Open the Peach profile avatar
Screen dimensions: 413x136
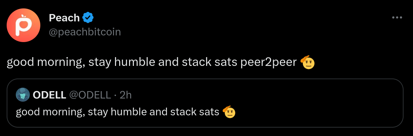click(23, 25)
